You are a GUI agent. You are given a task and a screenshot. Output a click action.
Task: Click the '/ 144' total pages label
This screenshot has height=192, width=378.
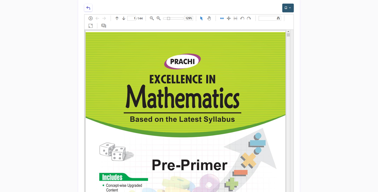140,18
